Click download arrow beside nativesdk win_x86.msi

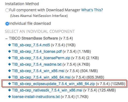tap(9, 90)
